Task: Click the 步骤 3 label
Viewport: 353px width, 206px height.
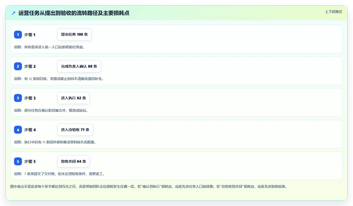Action: point(30,98)
